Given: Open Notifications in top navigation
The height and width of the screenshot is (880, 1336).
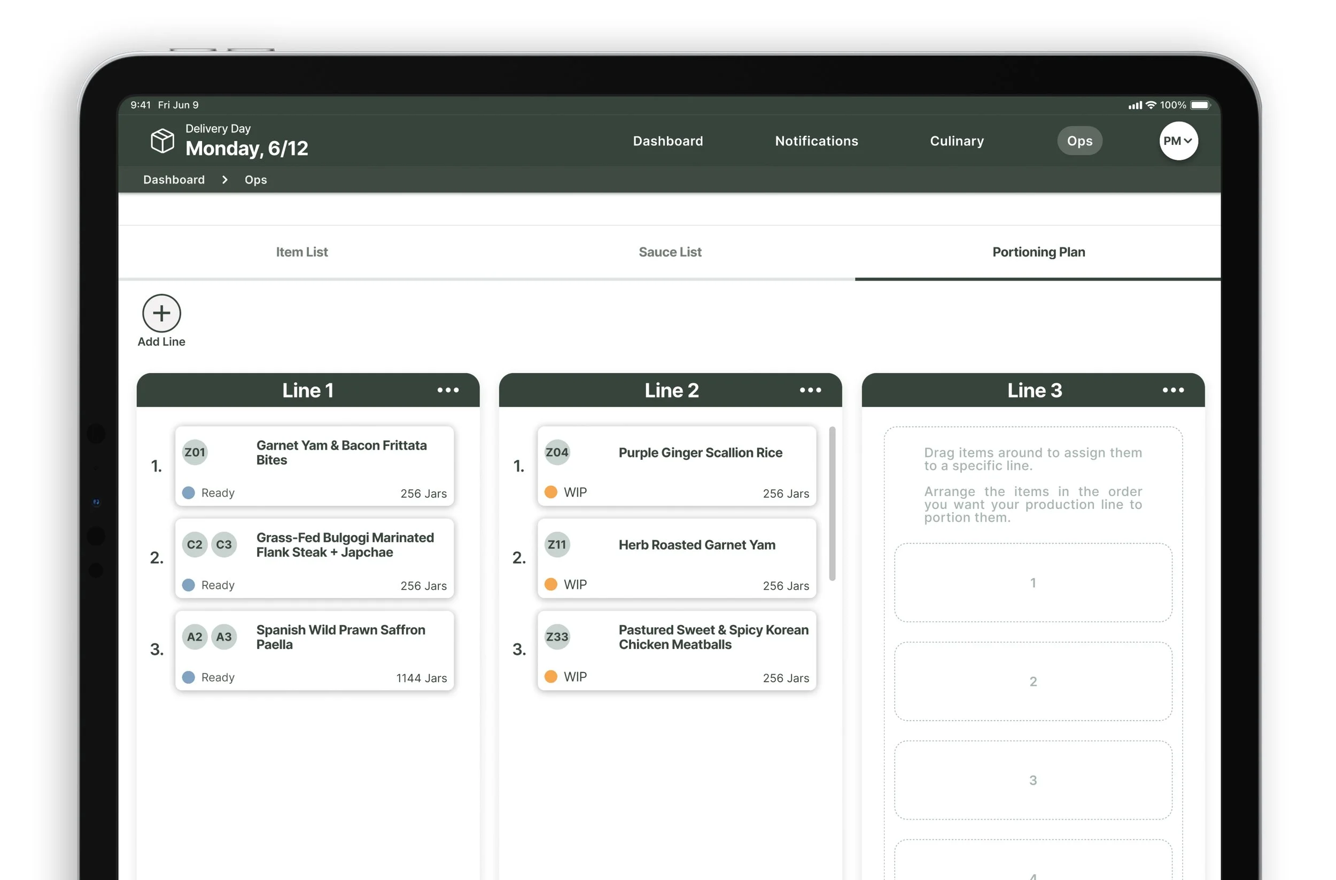Looking at the screenshot, I should point(816,141).
